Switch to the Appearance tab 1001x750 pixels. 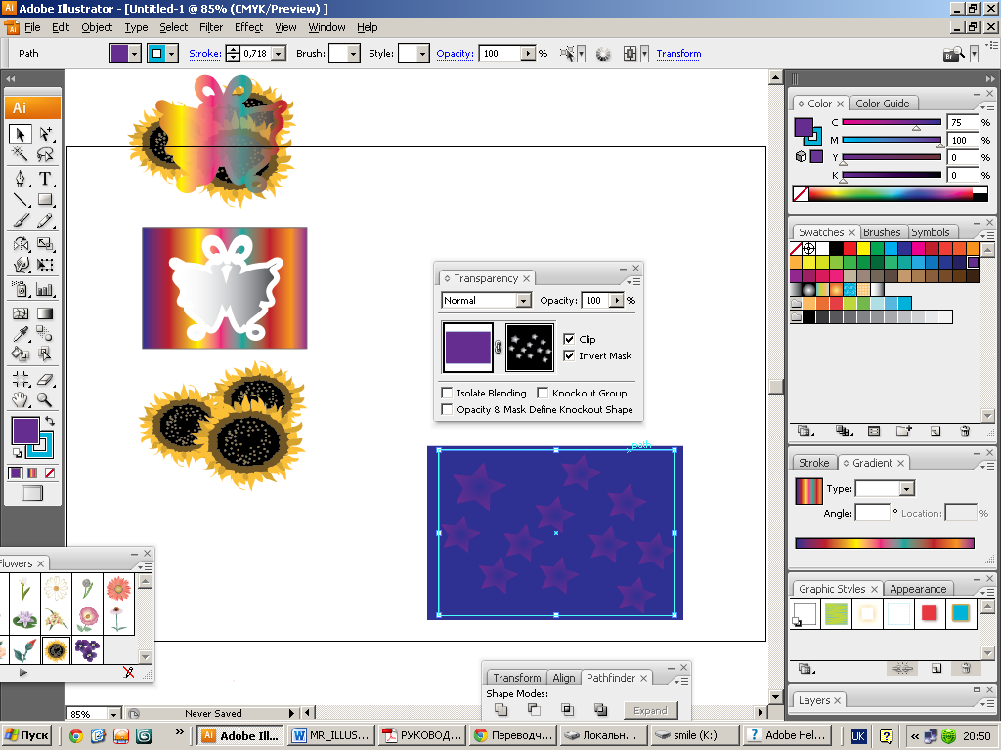point(918,589)
